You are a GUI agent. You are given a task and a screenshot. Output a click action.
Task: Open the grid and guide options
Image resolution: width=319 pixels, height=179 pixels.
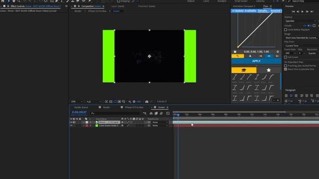[124, 101]
